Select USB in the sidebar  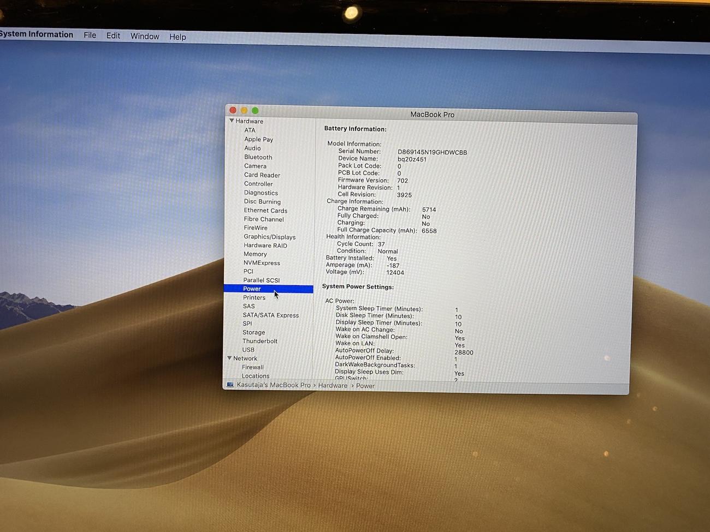tap(248, 350)
